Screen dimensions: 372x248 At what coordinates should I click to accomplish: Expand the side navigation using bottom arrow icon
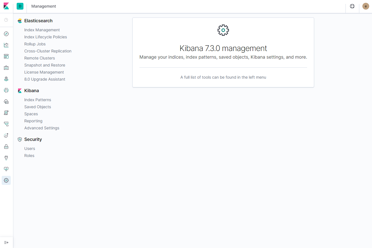6,242
